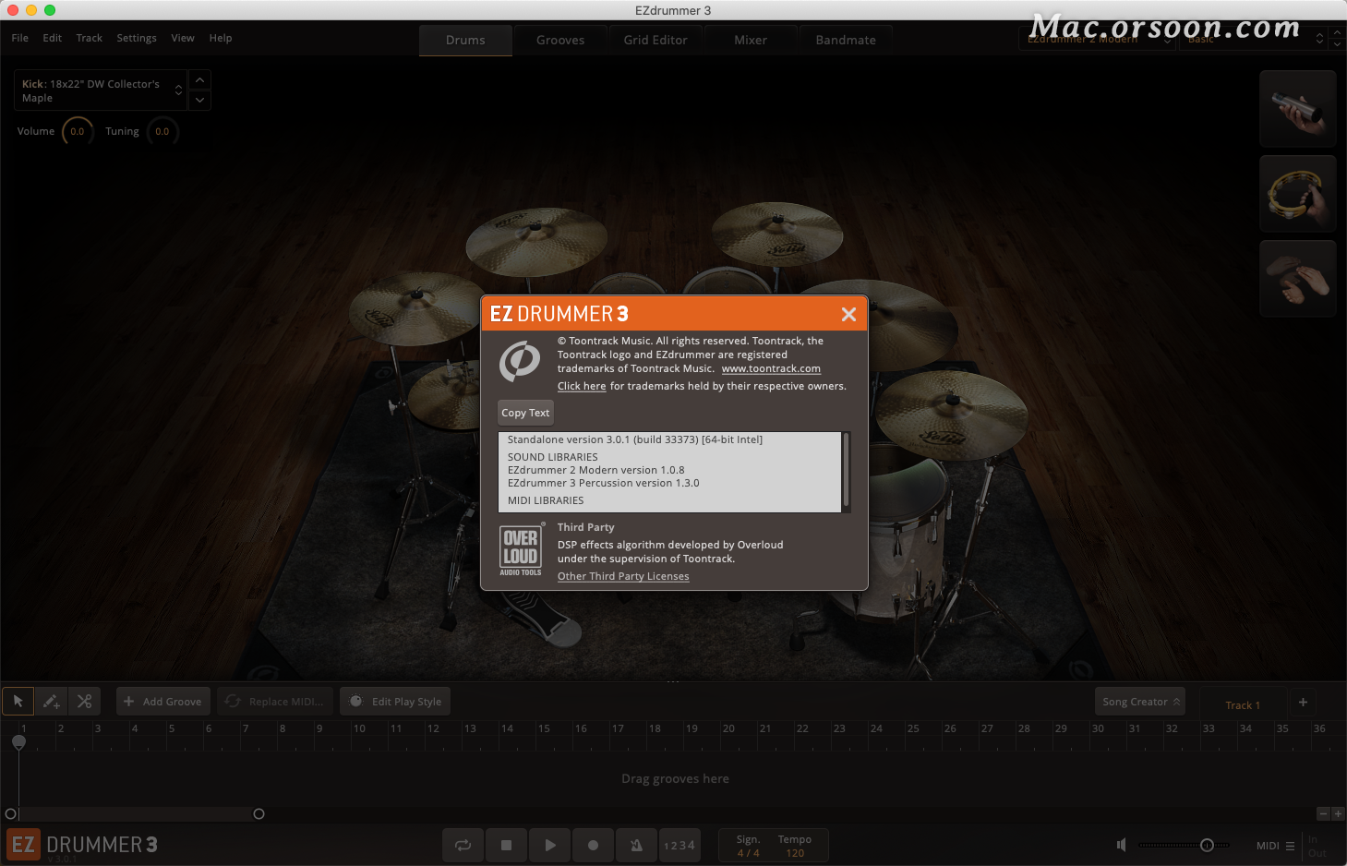The image size is (1347, 866).
Task: Add a new track with plus button
Action: pos(1303,703)
